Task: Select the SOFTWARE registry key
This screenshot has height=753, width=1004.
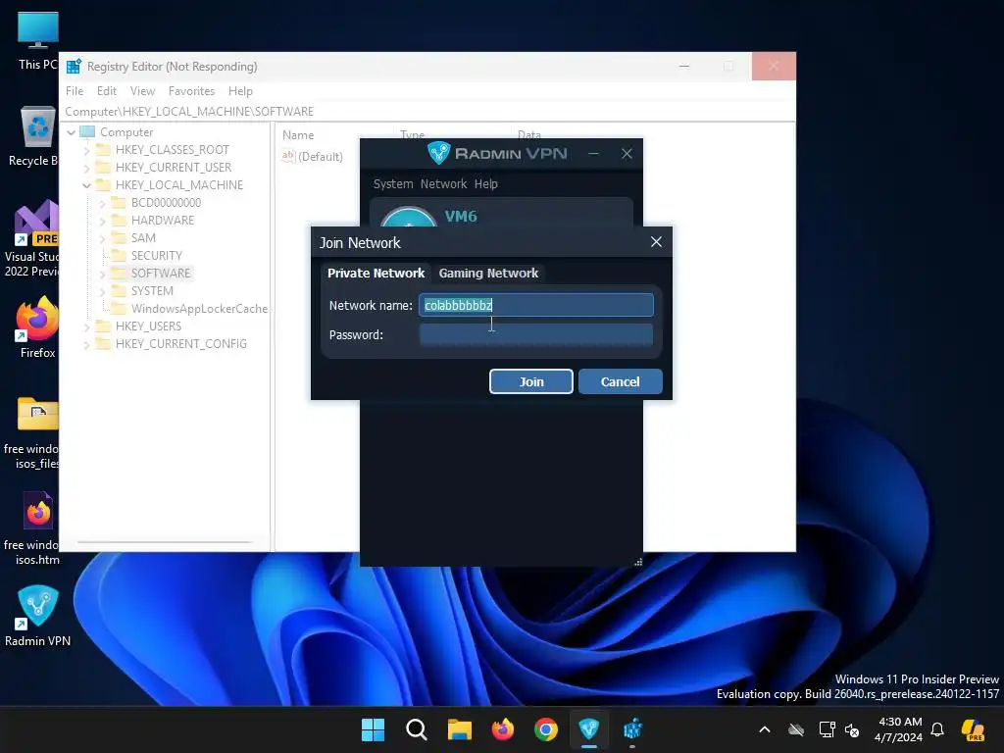Action: pos(161,274)
